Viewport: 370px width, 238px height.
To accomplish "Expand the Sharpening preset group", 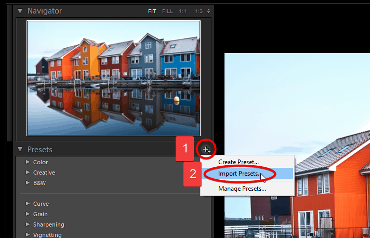I will coord(28,224).
